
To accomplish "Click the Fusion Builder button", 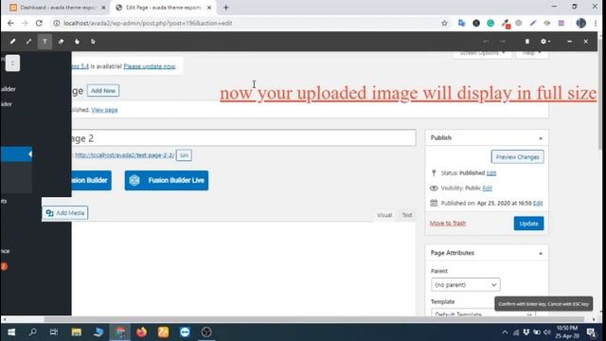I will pyautogui.click(x=91, y=181).
